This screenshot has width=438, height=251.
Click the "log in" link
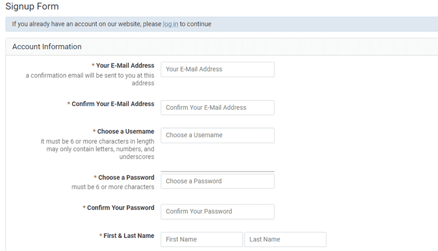pos(171,24)
